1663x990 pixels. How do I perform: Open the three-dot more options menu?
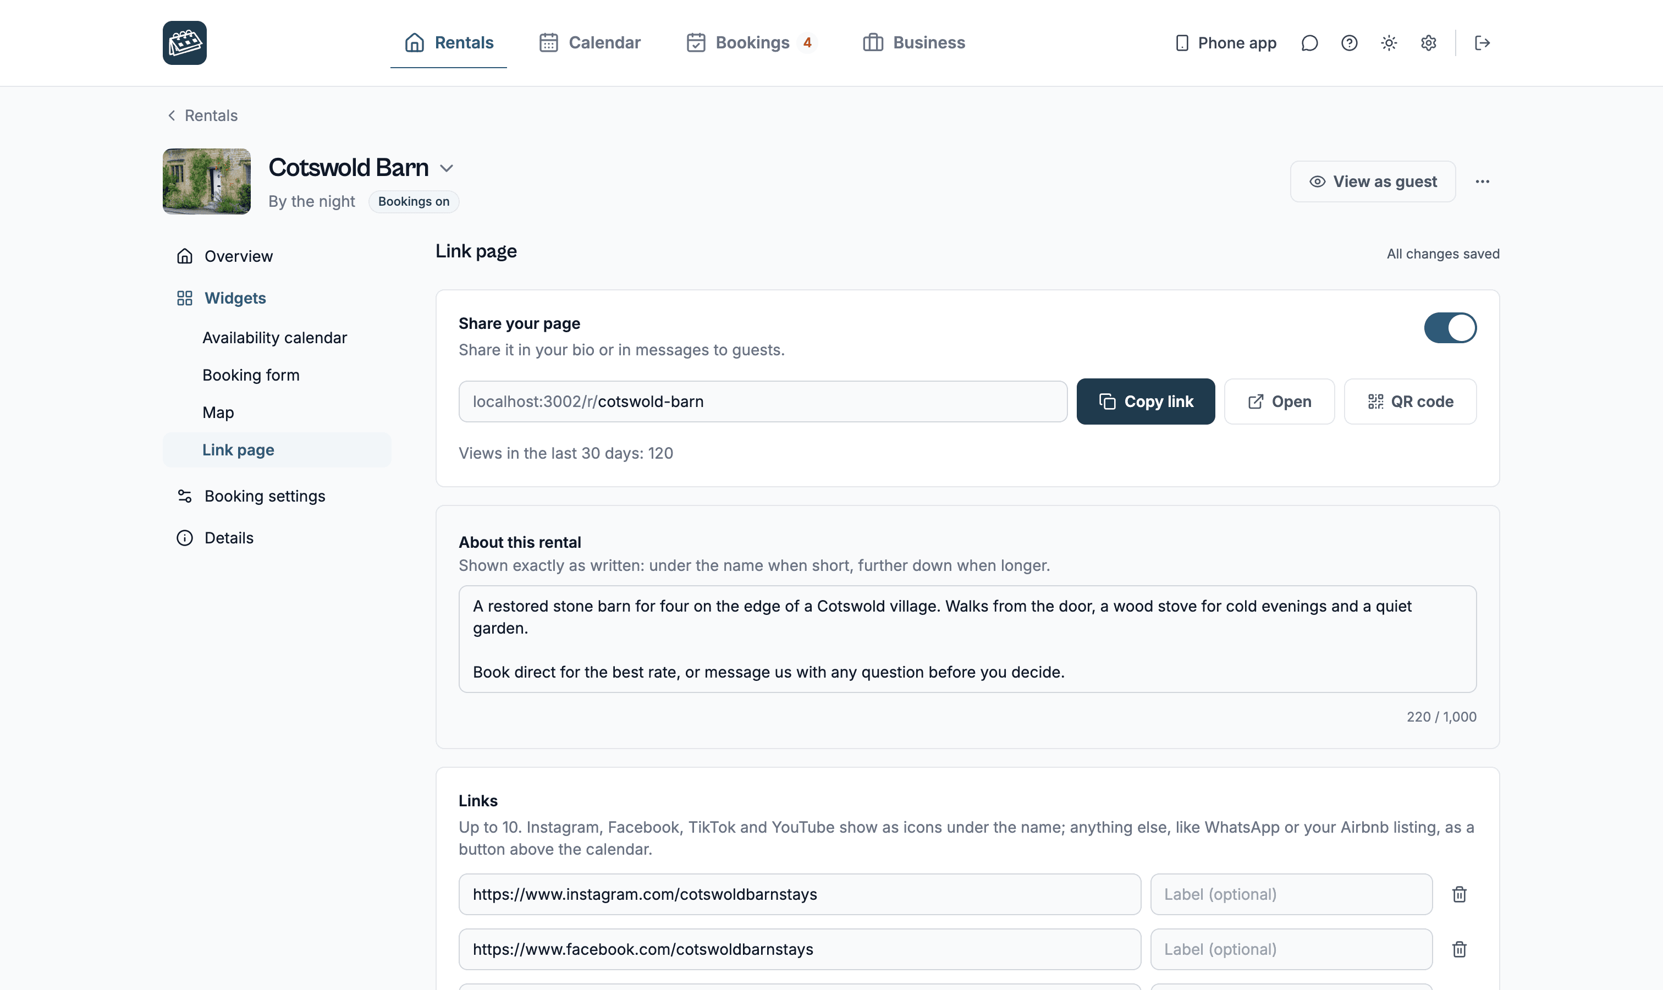tap(1482, 182)
